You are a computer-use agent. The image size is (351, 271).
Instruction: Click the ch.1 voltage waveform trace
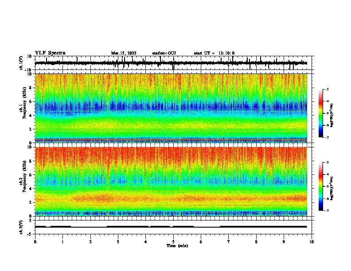point(171,63)
